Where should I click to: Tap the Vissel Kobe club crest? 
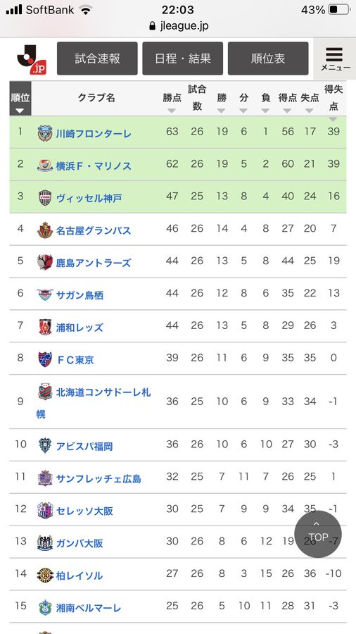45,198
